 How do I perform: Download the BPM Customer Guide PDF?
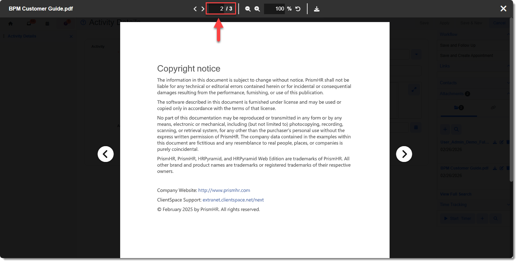point(317,9)
